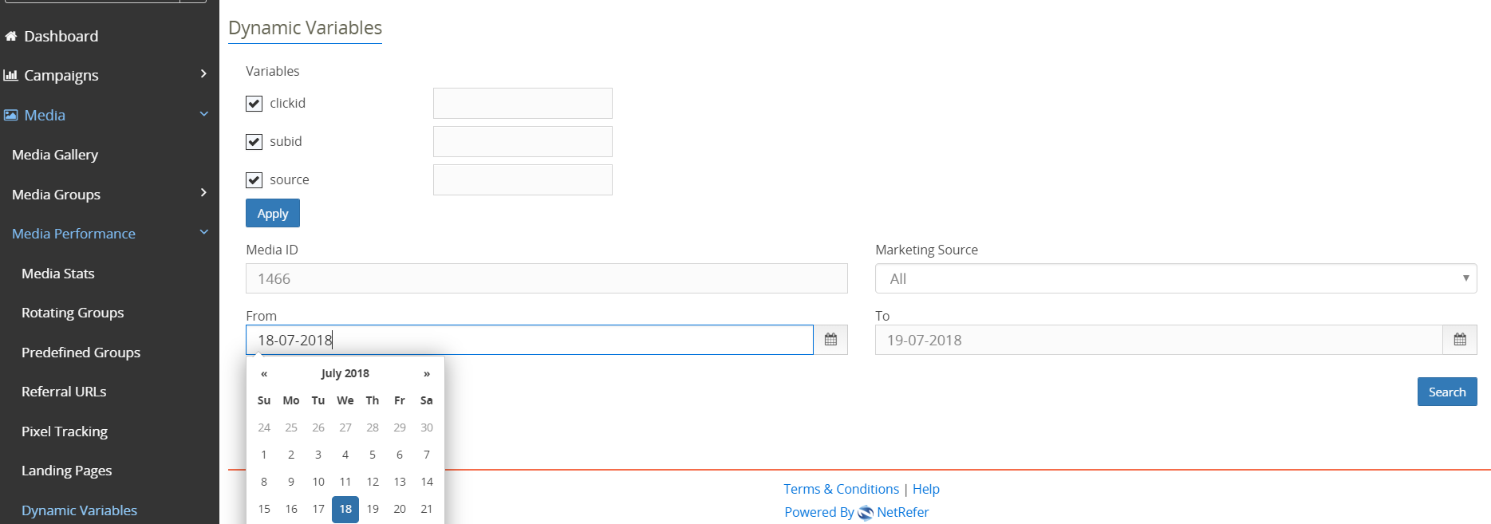Click the Campaigns chart icon

coord(11,75)
